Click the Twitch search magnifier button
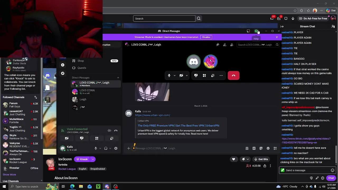This screenshot has width=338, height=190. (199, 18)
